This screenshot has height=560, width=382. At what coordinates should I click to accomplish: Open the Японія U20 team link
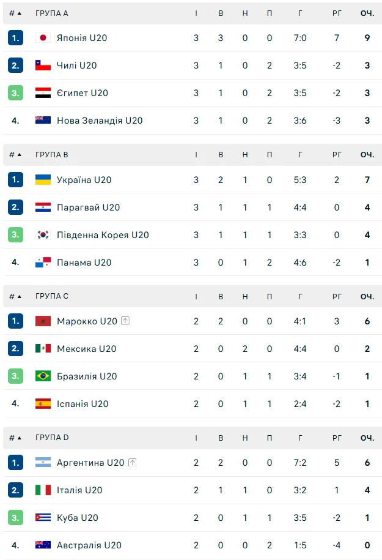click(82, 38)
